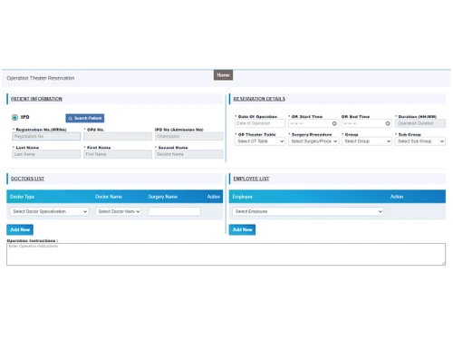Image resolution: width=453 pixels, height=340 pixels.
Task: Focus the Registration No. (MRNo) field
Action: 46,136
